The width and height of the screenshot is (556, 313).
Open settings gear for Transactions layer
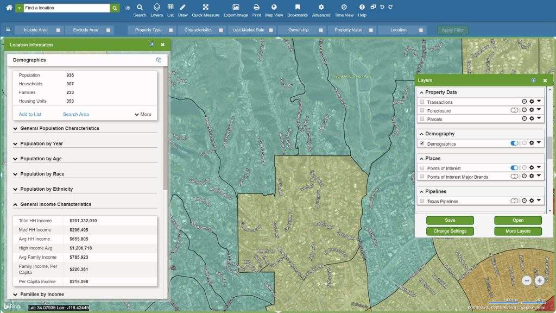532,102
